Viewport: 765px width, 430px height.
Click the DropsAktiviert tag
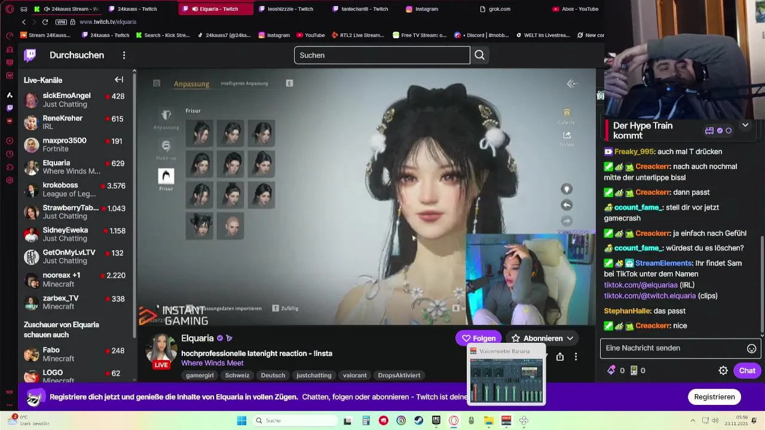(x=399, y=375)
